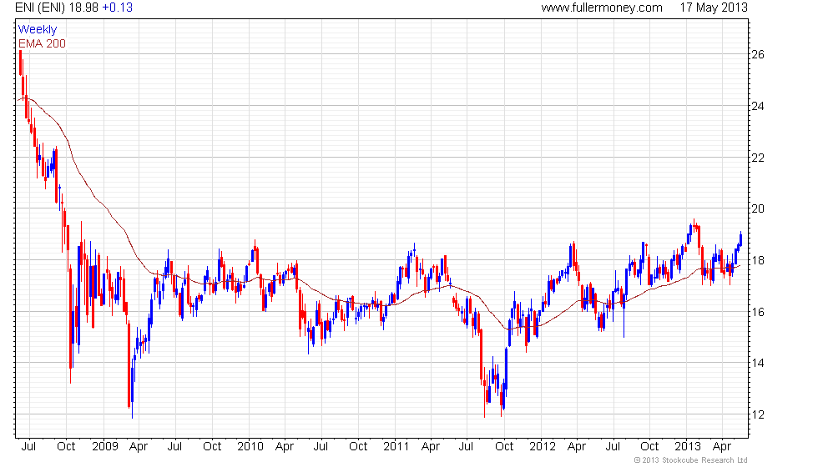Viewport: 818px width, 467px height.
Task: Click the 2011 label on time axis
Action: point(396,446)
